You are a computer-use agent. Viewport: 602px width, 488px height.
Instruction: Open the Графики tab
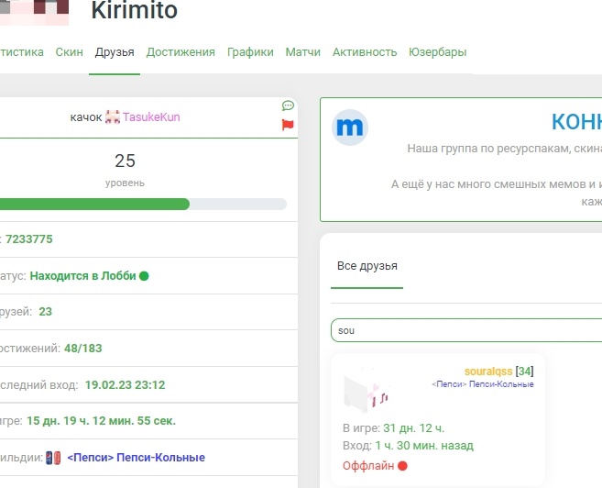pos(250,52)
